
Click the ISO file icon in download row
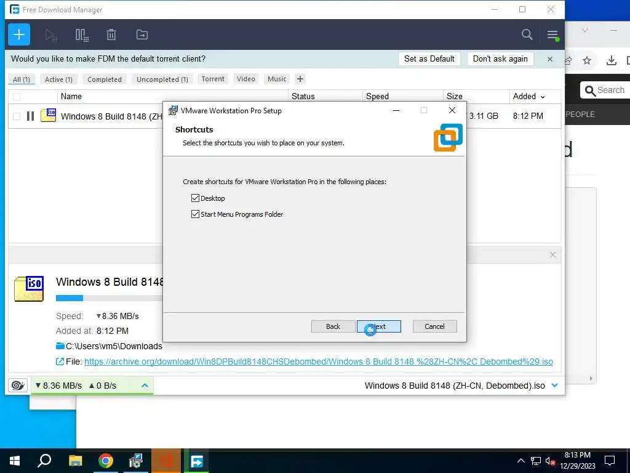[48, 115]
